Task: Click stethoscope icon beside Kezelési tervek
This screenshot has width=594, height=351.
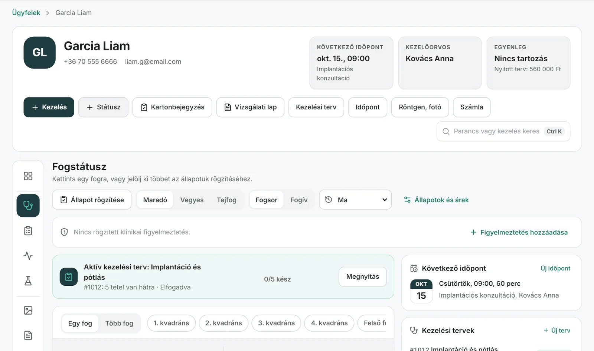Action: (414, 330)
